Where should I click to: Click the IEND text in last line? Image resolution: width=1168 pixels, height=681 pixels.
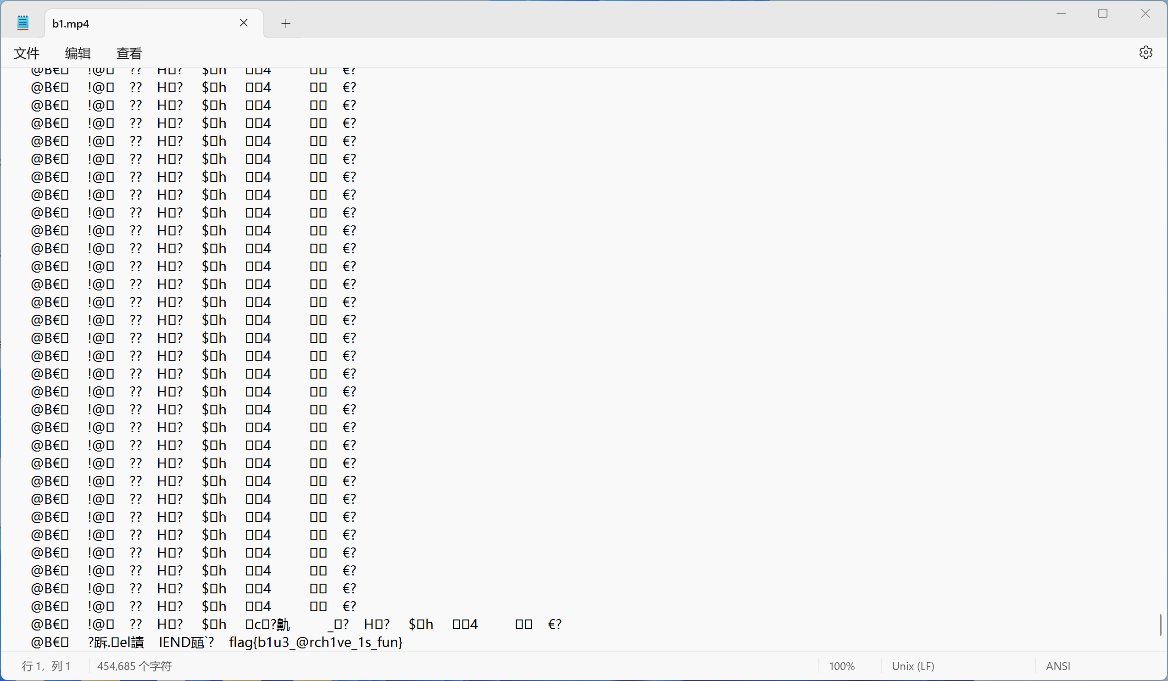coord(175,642)
